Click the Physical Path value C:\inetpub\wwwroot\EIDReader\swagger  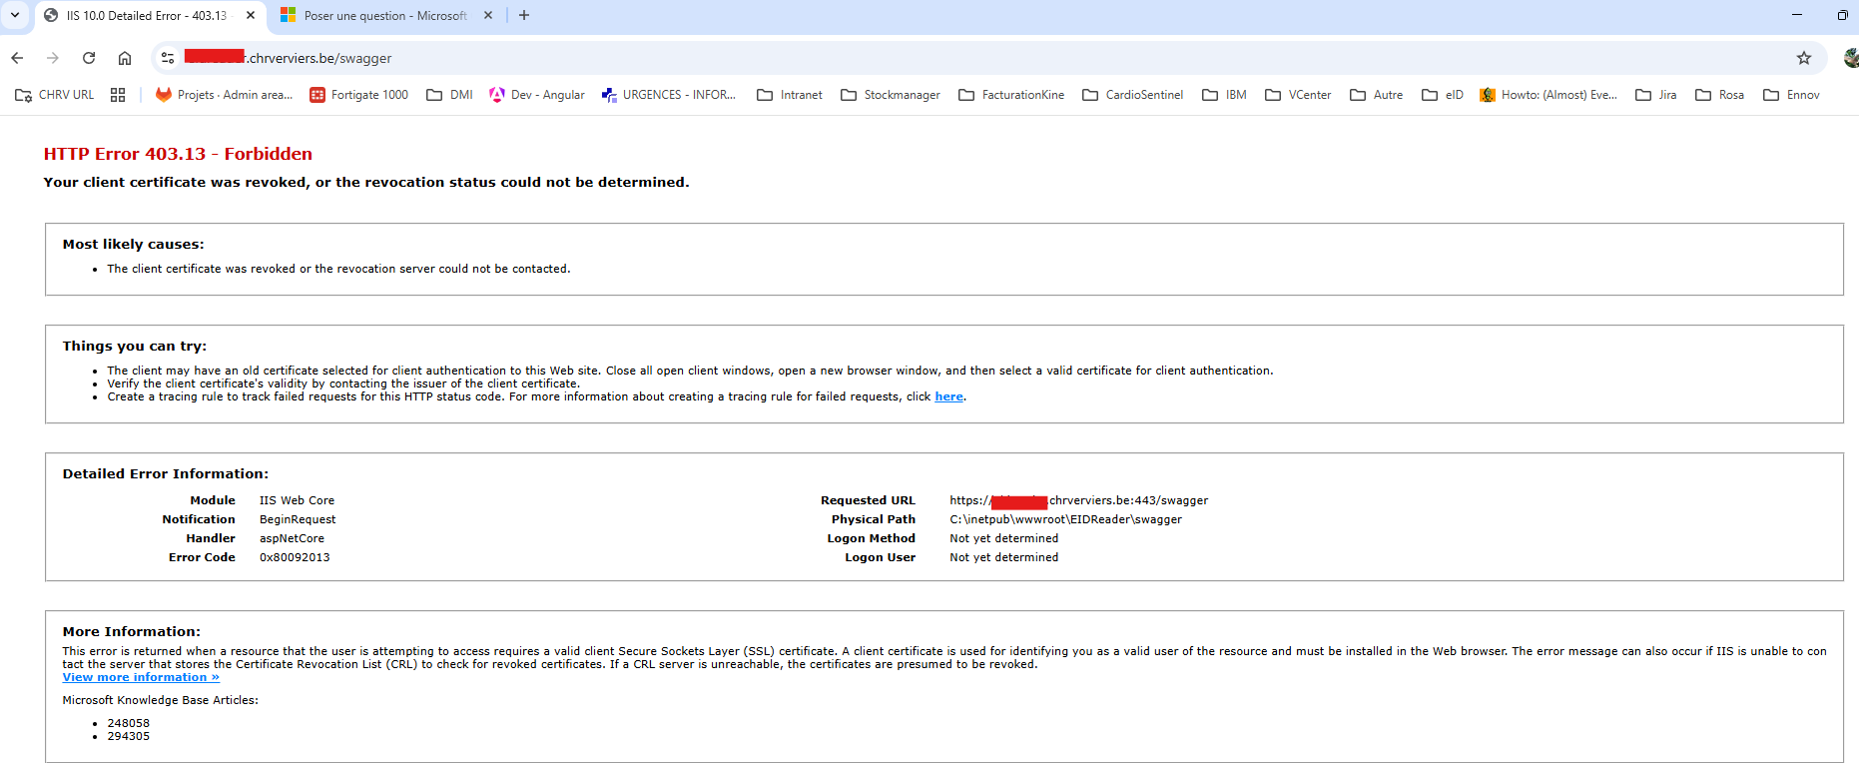(1065, 519)
